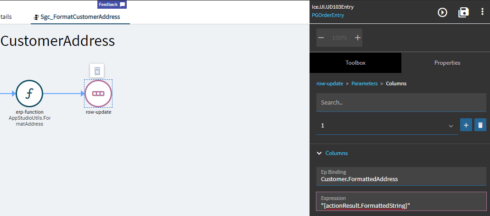Add a new column with plus button

pyautogui.click(x=466, y=125)
